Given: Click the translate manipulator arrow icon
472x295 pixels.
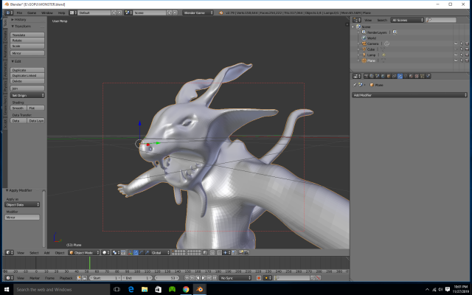Looking at the screenshot, I should tap(136, 252).
